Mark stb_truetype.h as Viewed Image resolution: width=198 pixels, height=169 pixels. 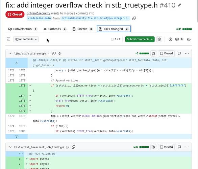(x=167, y=53)
